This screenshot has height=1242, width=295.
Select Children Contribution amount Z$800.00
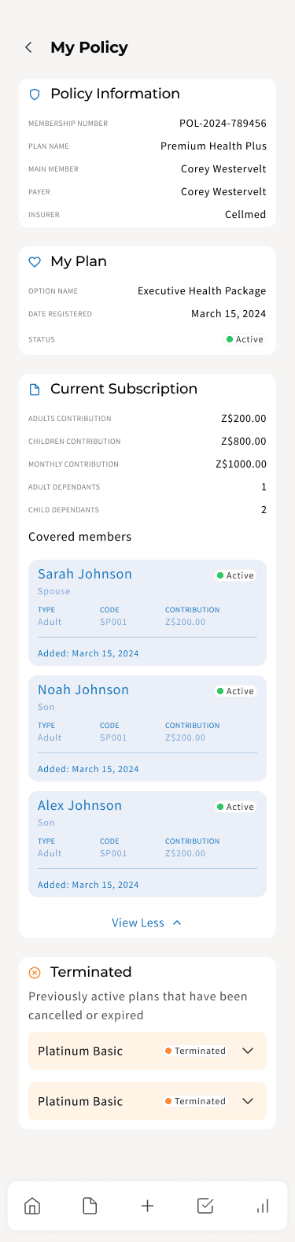[244, 442]
